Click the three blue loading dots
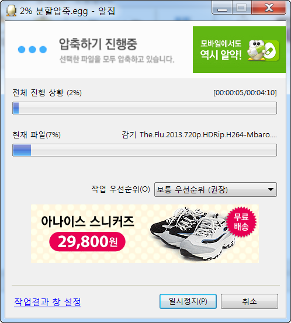Viewport: 291px width, 323px height. 32,50
